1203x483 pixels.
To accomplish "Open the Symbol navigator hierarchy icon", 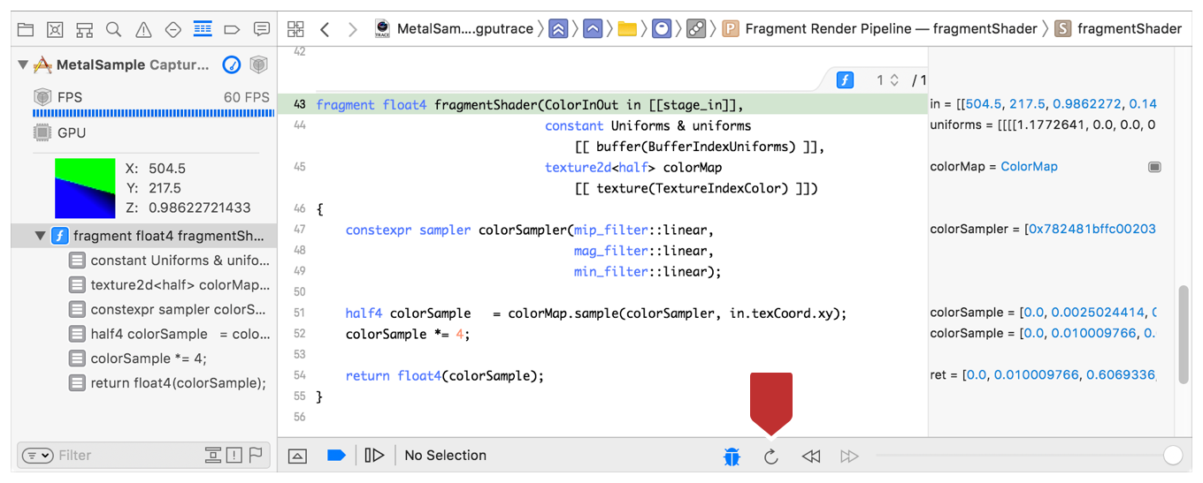I will (84, 29).
